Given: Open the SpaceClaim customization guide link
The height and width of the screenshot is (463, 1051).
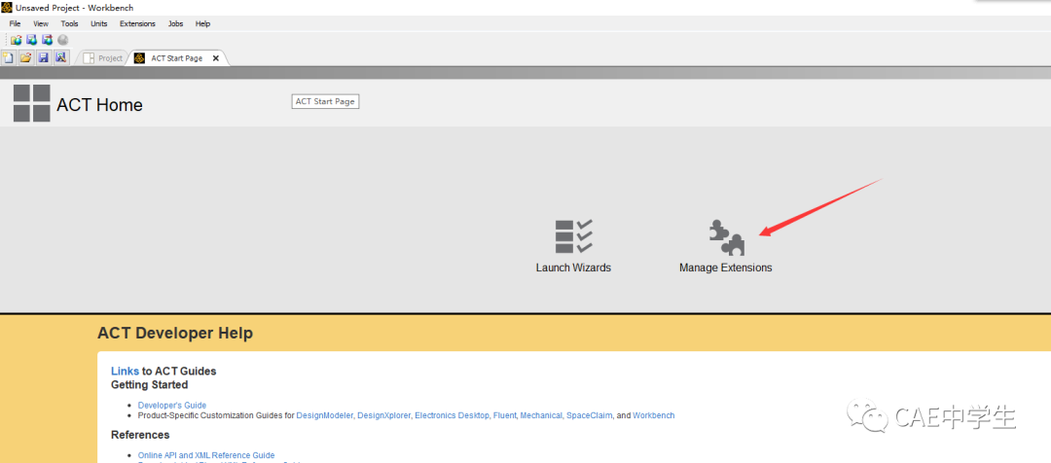Looking at the screenshot, I should pos(589,415).
